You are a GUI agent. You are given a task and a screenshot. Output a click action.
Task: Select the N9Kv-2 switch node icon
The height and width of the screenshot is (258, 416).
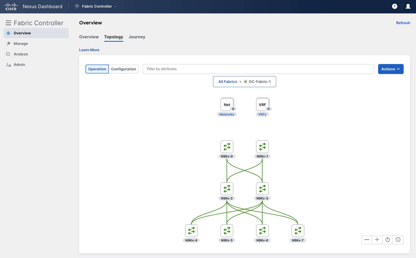pos(227,189)
